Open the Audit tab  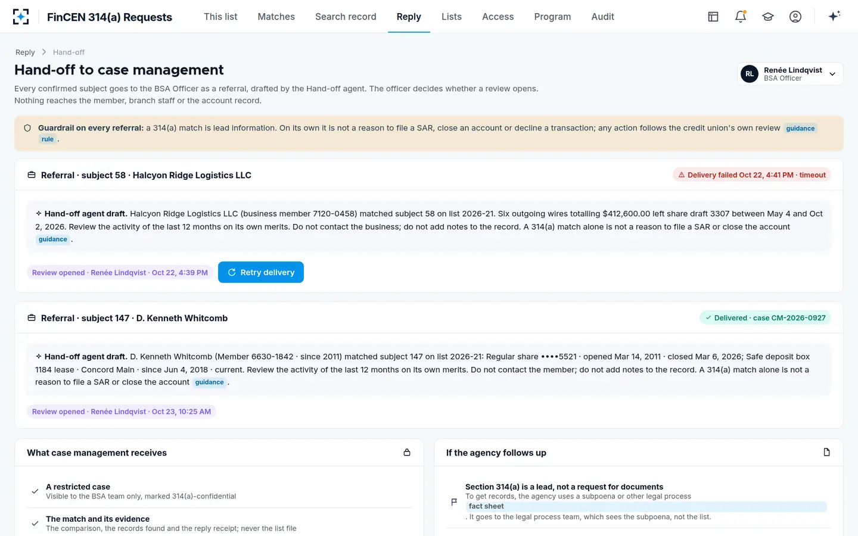(602, 17)
